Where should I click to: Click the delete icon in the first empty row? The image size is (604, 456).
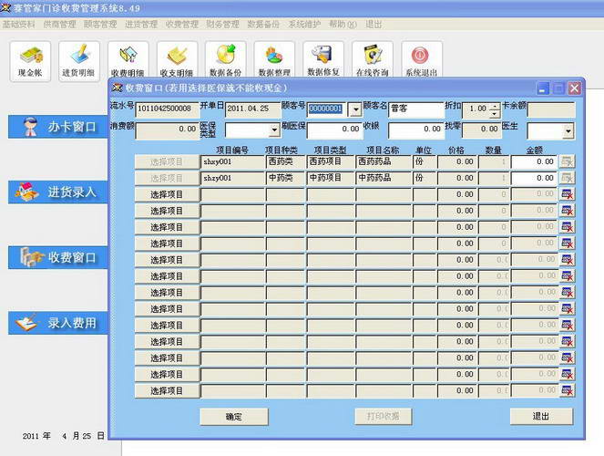tap(567, 194)
